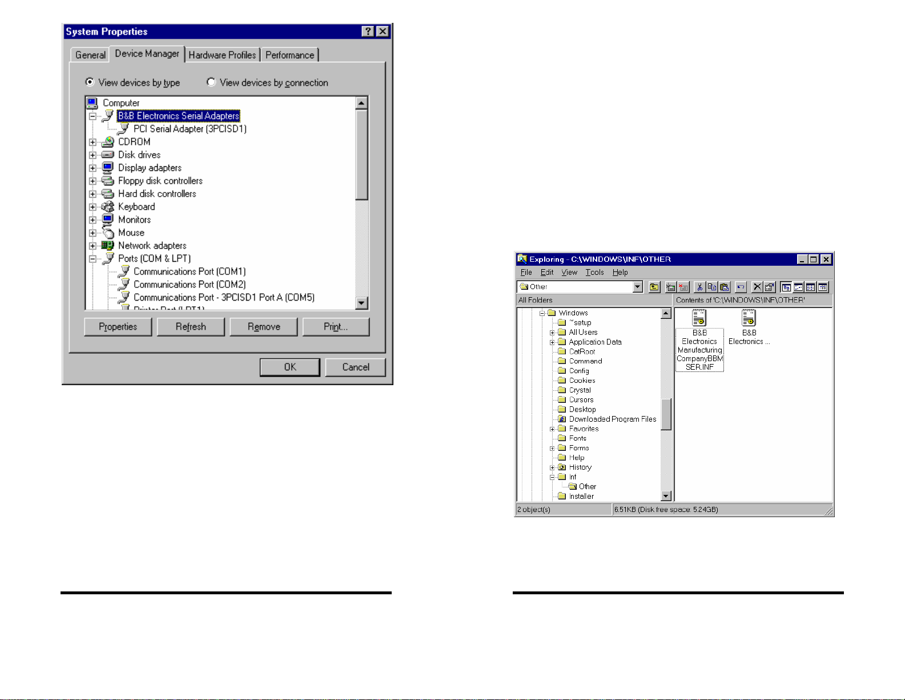The width and height of the screenshot is (905, 700).
Task: Select the truncated 'B&B Electronics ...' file icon
Action: coord(749,318)
